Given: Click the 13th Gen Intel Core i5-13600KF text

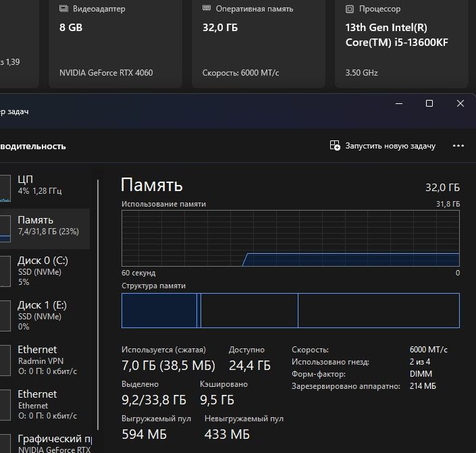Looking at the screenshot, I should (x=396, y=34).
